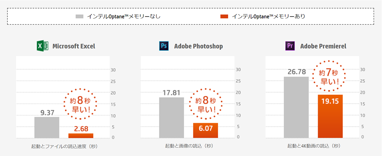Viewport: 383px width, 156px height.
Task: Click the orange 2.68 bar in Excel chart
Action: coord(81,136)
